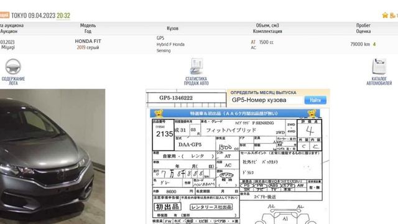Image resolution: width=398 pixels, height=224 pixels.
Task: Open the Каталог автомобилей icon
Action: 379,67
